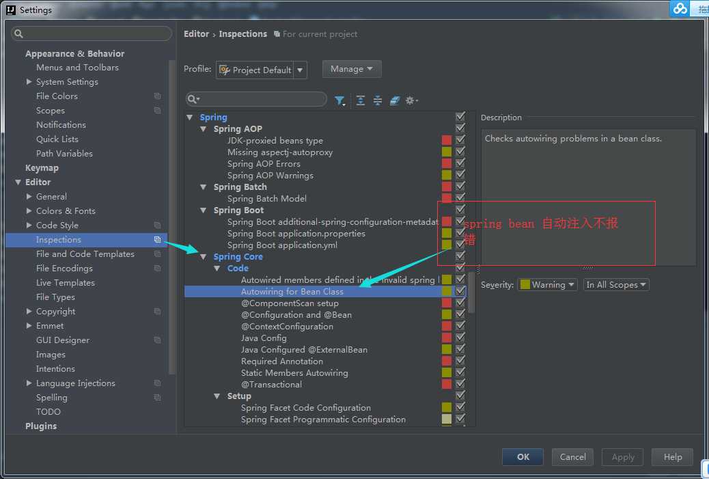
Task: Click the Editor breadcrumb link
Action: point(196,34)
